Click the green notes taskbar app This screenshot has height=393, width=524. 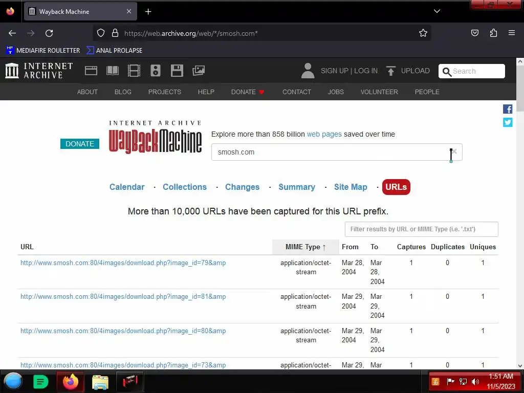point(41,382)
